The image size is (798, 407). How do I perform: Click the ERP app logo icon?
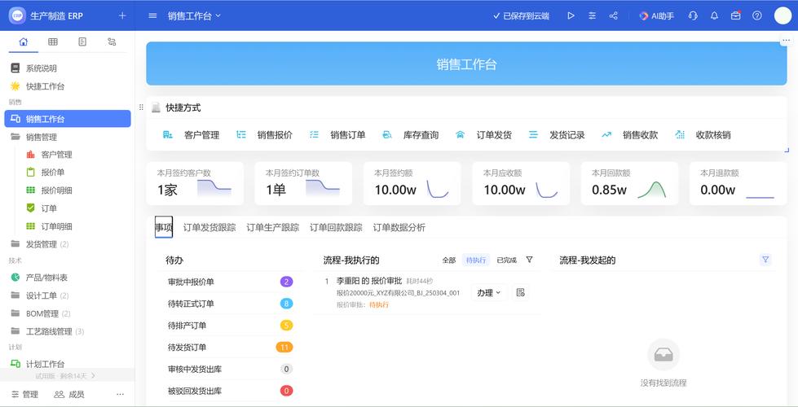[x=17, y=15]
